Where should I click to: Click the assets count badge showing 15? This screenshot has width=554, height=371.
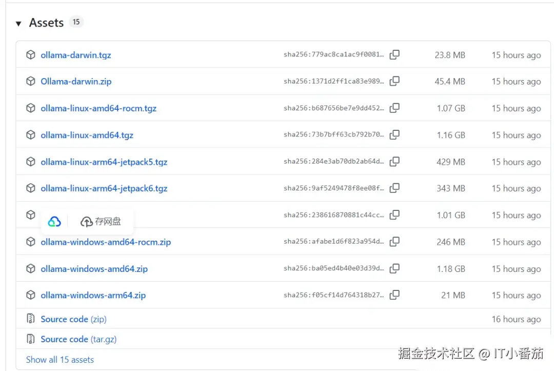point(76,22)
